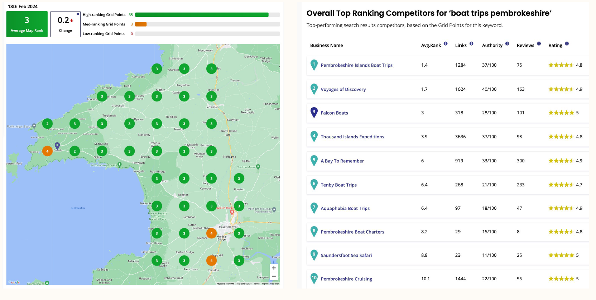The height and width of the screenshot is (300, 596).
Task: Click rank pin 4 for Thousand Islands Expeditions
Action: coord(314,137)
